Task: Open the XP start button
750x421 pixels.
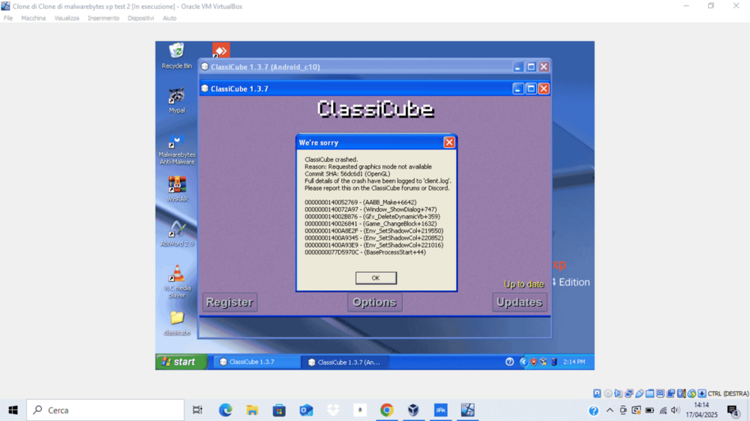Action: click(x=181, y=362)
